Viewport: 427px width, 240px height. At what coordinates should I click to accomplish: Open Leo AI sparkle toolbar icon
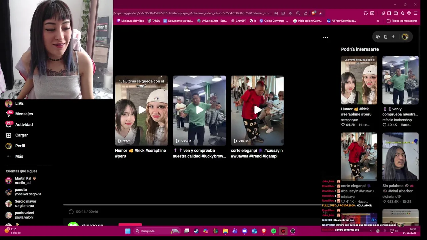(x=402, y=13)
